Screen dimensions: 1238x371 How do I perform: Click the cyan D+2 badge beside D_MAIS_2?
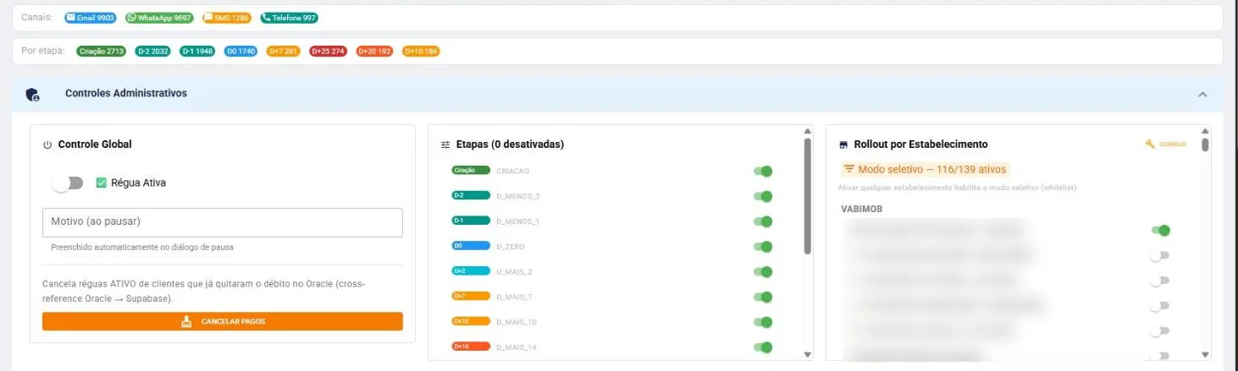(471, 271)
